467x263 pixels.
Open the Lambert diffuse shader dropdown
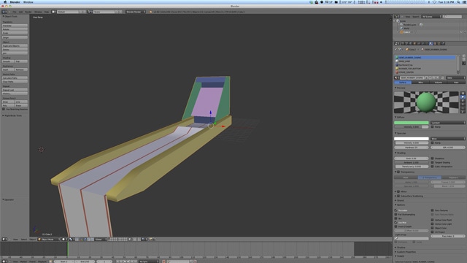(x=448, y=123)
